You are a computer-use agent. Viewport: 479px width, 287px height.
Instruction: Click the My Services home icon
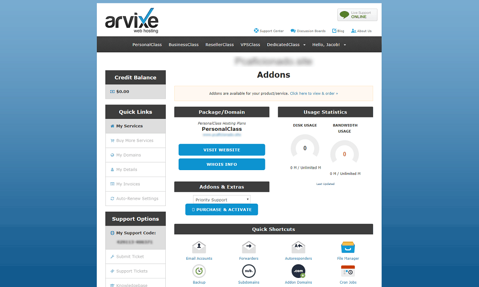pos(112,126)
